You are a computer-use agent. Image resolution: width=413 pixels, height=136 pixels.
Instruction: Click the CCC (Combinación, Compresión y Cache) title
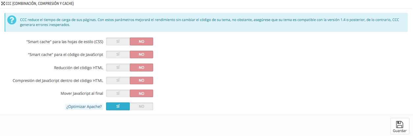[40, 4]
